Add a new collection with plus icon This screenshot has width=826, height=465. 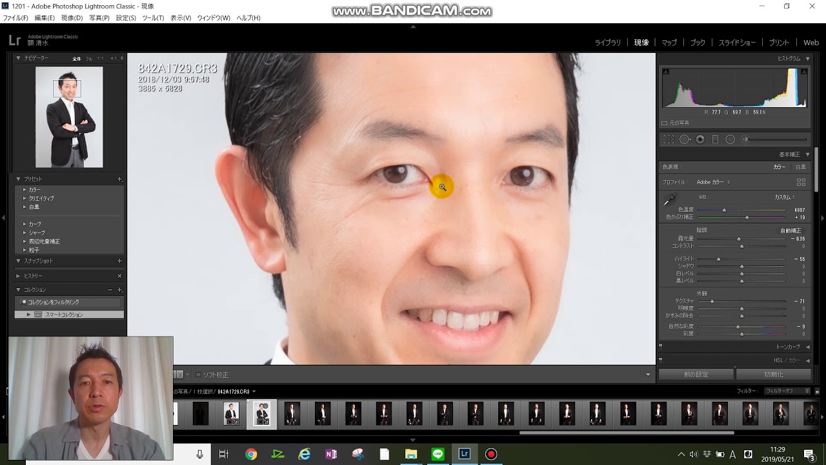(x=119, y=290)
